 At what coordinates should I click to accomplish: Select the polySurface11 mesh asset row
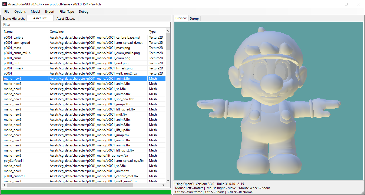pyautogui.click(x=84, y=161)
